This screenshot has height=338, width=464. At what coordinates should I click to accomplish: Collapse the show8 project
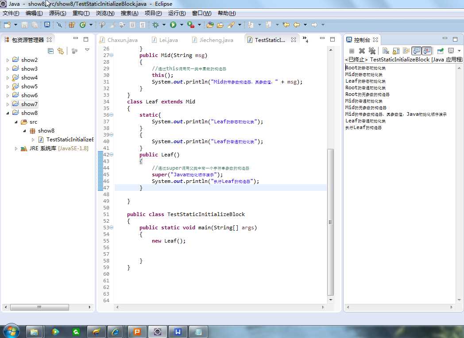pos(8,113)
